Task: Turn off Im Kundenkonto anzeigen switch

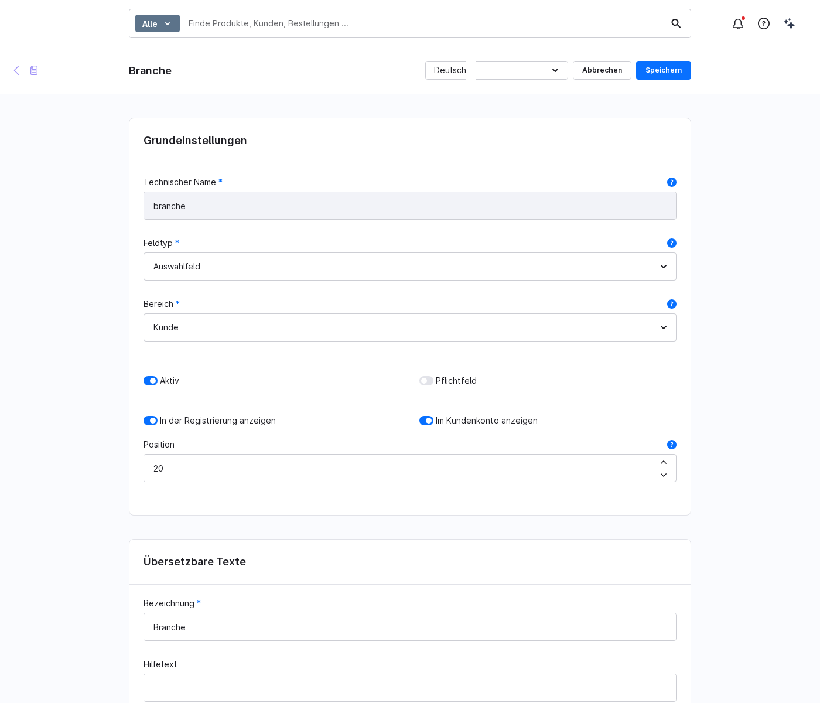Action: click(x=426, y=421)
